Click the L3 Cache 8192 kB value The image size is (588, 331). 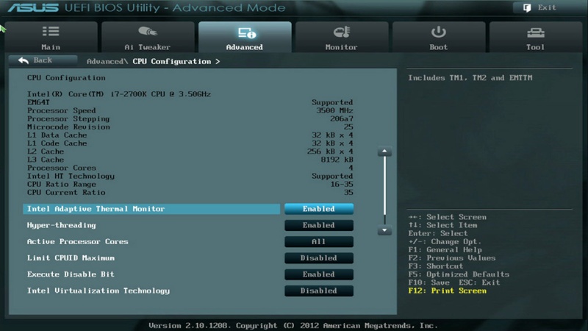pyautogui.click(x=337, y=160)
